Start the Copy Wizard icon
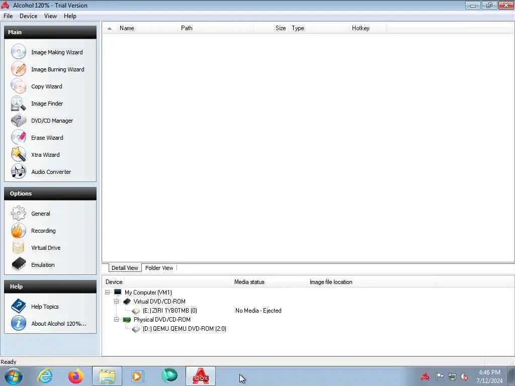This screenshot has width=515, height=386. point(19,86)
